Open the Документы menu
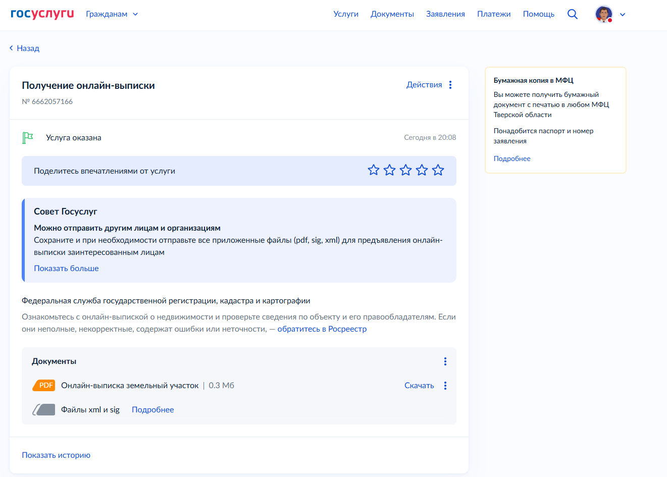Image resolution: width=667 pixels, height=477 pixels. [392, 14]
